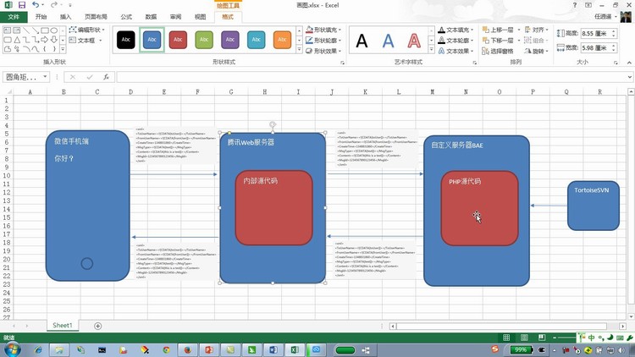
Task: Select the straight line shape tool
Action: 26,30
